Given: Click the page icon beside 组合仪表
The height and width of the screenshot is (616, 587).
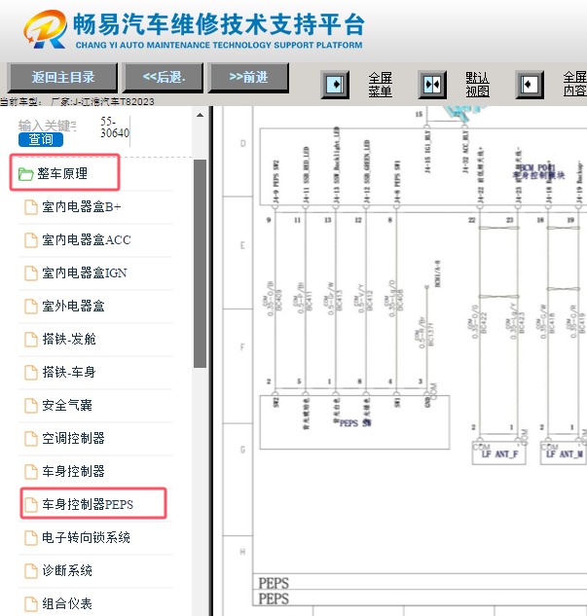Looking at the screenshot, I should pyautogui.click(x=30, y=603).
